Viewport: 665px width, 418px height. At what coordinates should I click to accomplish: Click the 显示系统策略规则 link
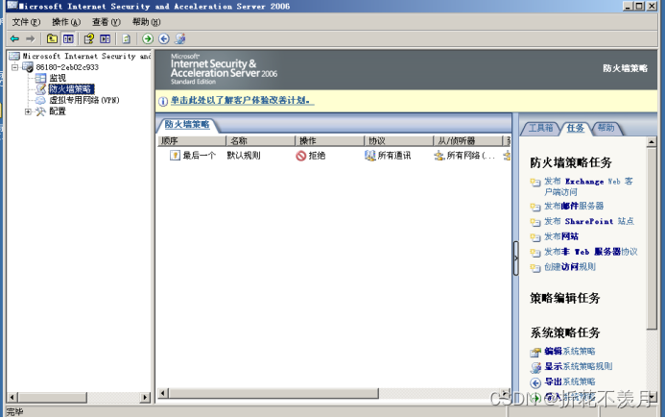[x=578, y=366]
